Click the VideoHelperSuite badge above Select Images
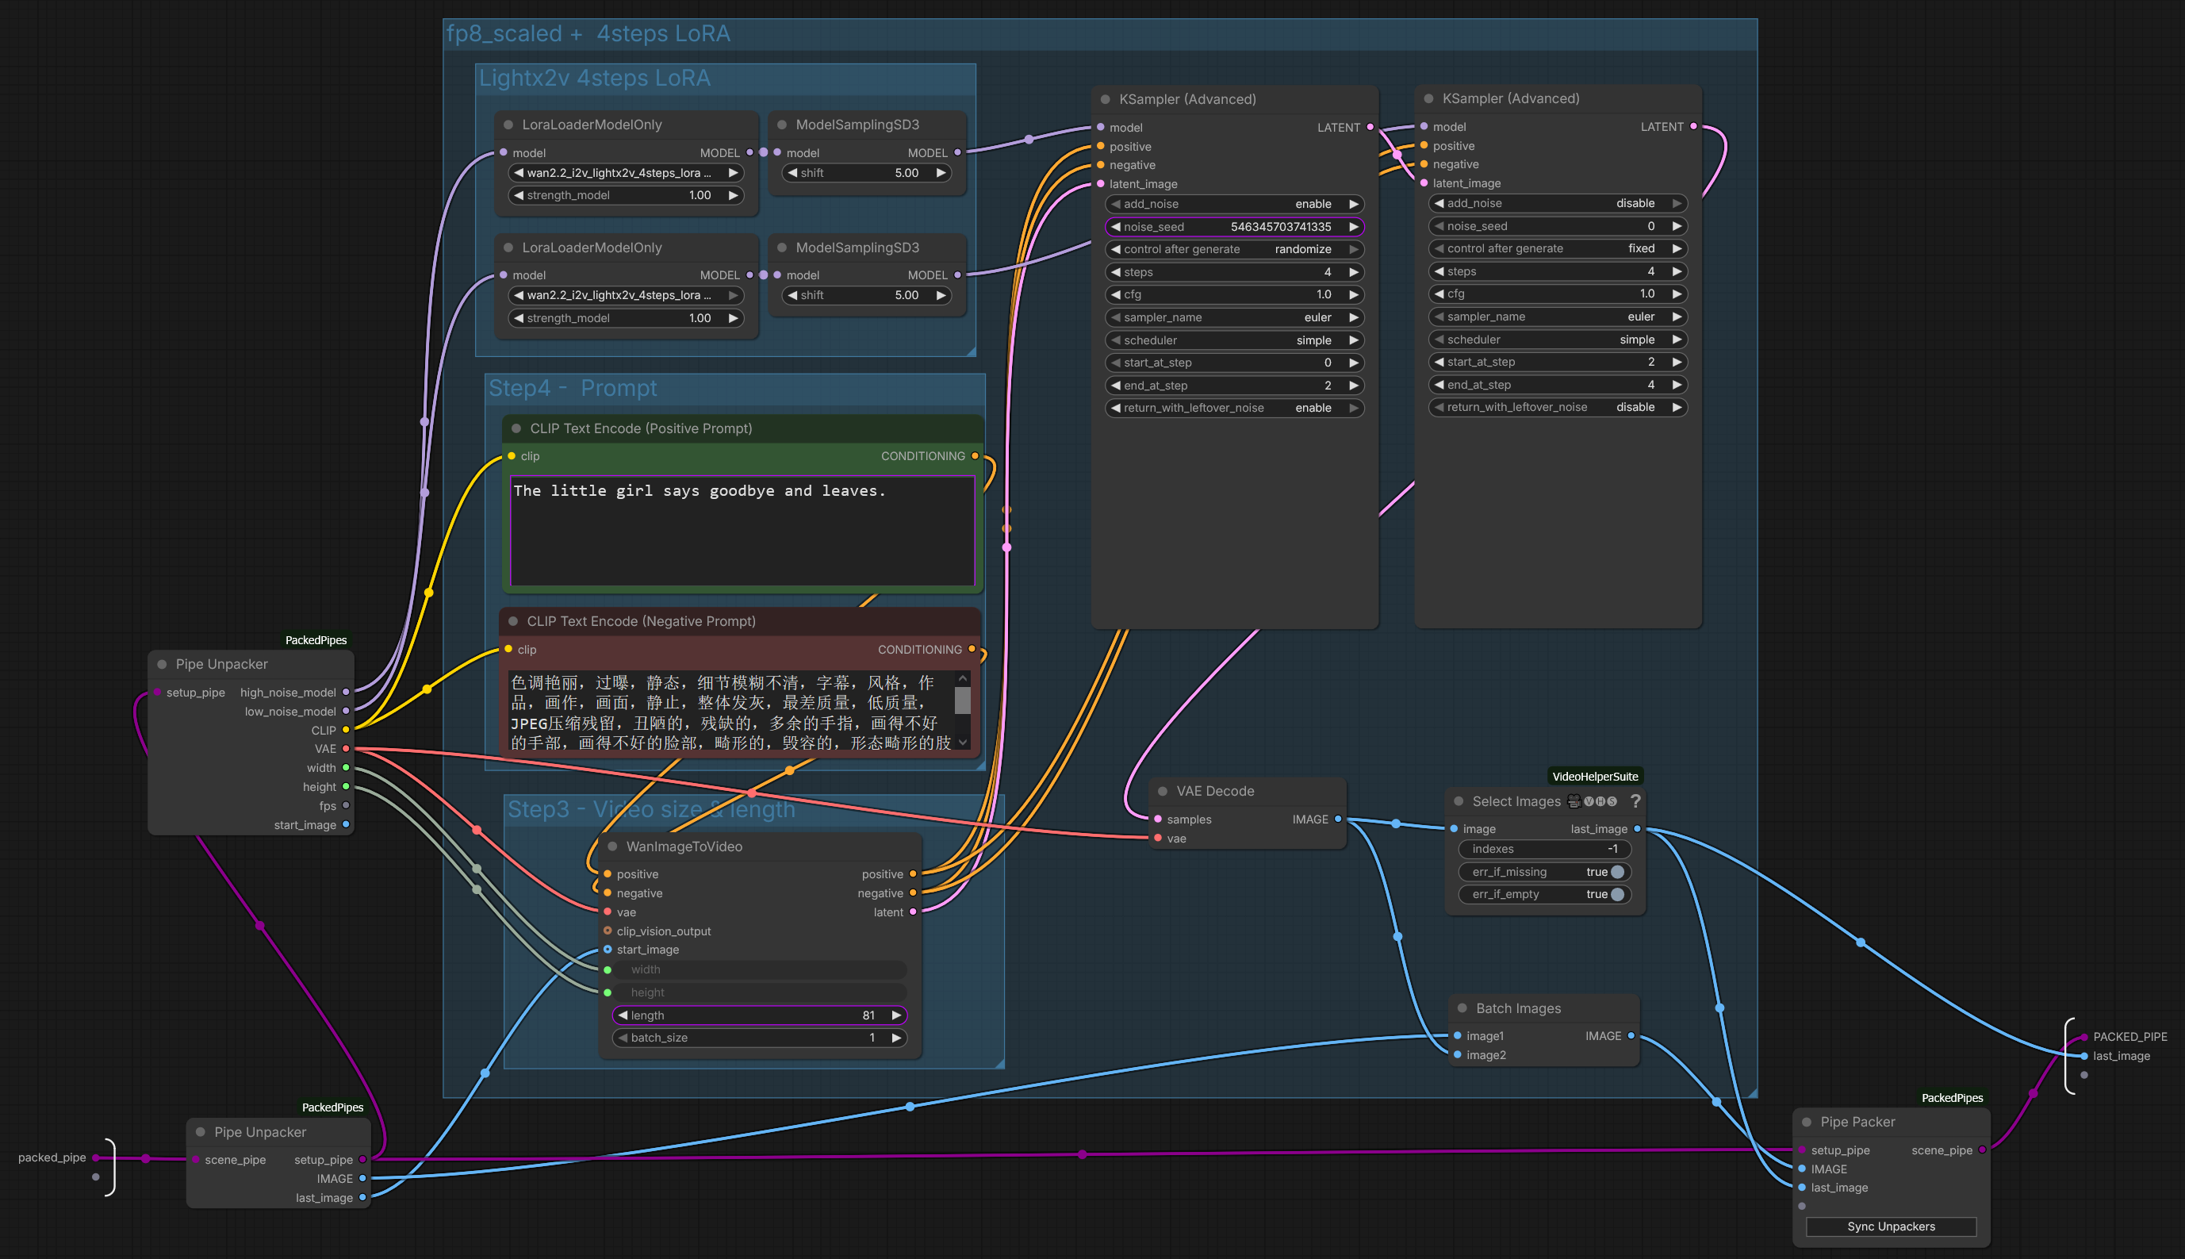This screenshot has height=1259, width=2185. click(x=1595, y=777)
